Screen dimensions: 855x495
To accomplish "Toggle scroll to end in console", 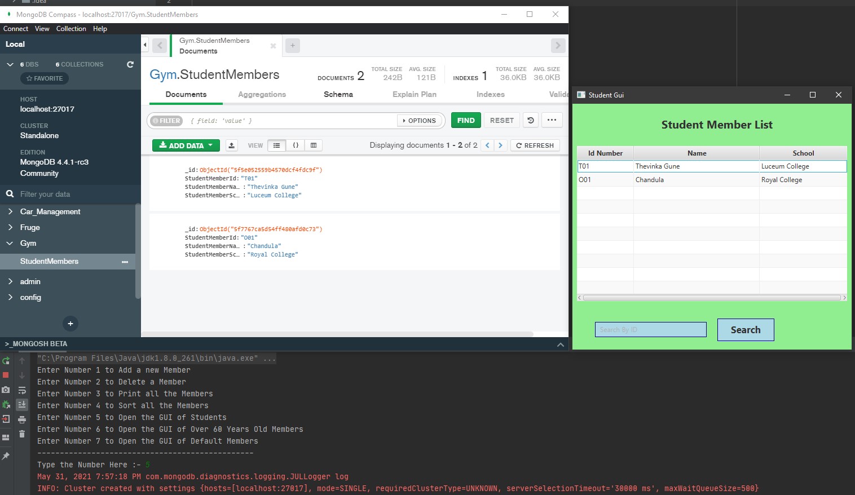I will point(22,404).
